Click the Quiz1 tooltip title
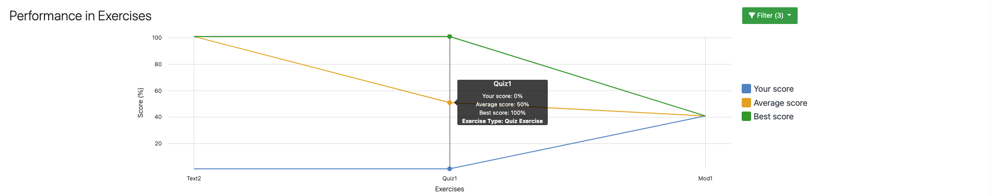The height and width of the screenshot is (196, 991). tap(502, 84)
